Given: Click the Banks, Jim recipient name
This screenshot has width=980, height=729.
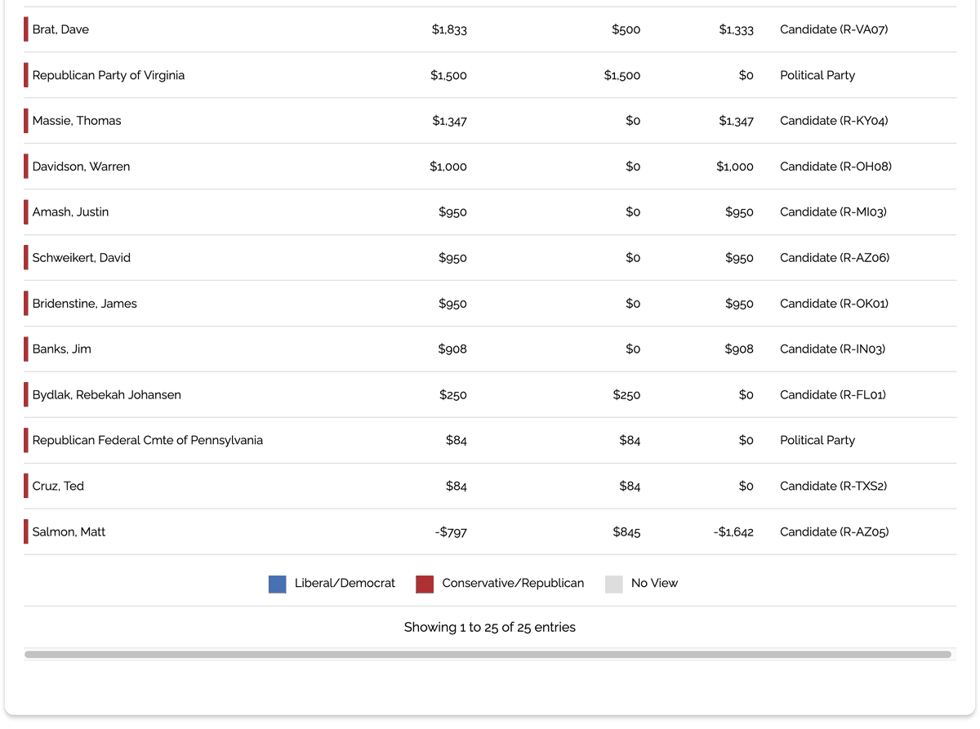Looking at the screenshot, I should (62, 349).
